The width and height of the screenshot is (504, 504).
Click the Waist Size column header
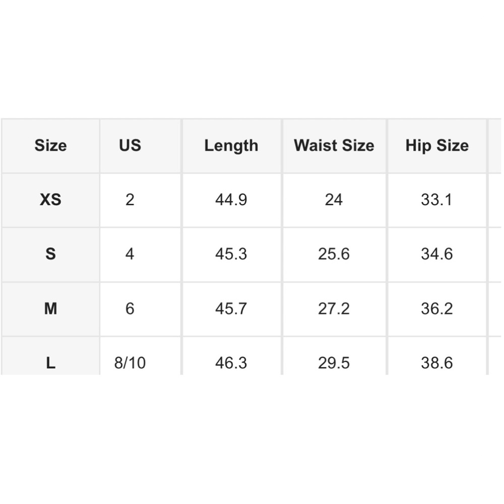(x=334, y=146)
